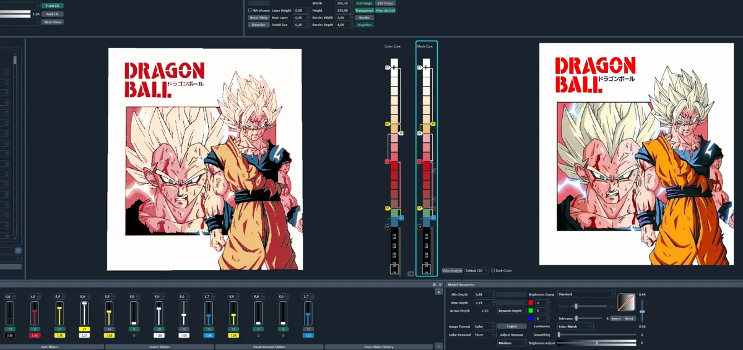This screenshot has height=350, width=743.
Task: Select the Color Core column label
Action: coord(393,46)
